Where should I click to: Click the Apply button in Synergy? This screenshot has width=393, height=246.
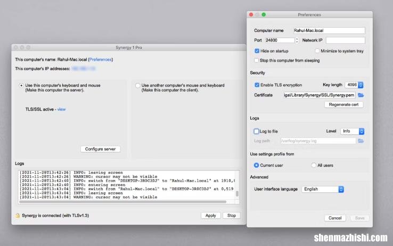pos(210,216)
